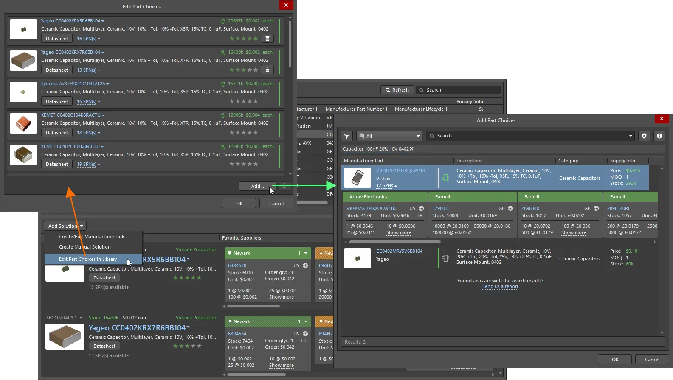Image resolution: width=673 pixels, height=380 pixels.
Task: Focus the Search field in Add Part Choices
Action: click(531, 136)
